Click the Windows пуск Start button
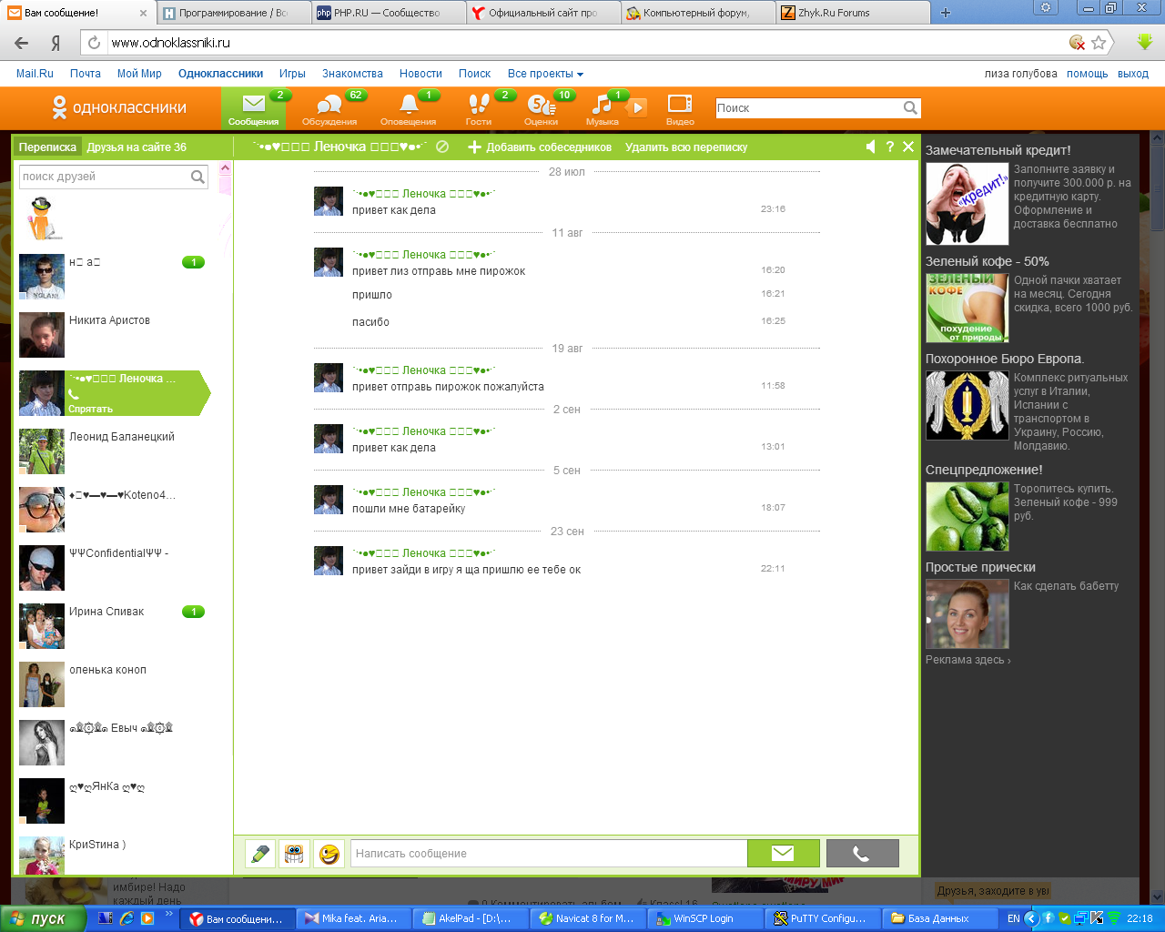This screenshot has width=1165, height=932. pos(44,918)
